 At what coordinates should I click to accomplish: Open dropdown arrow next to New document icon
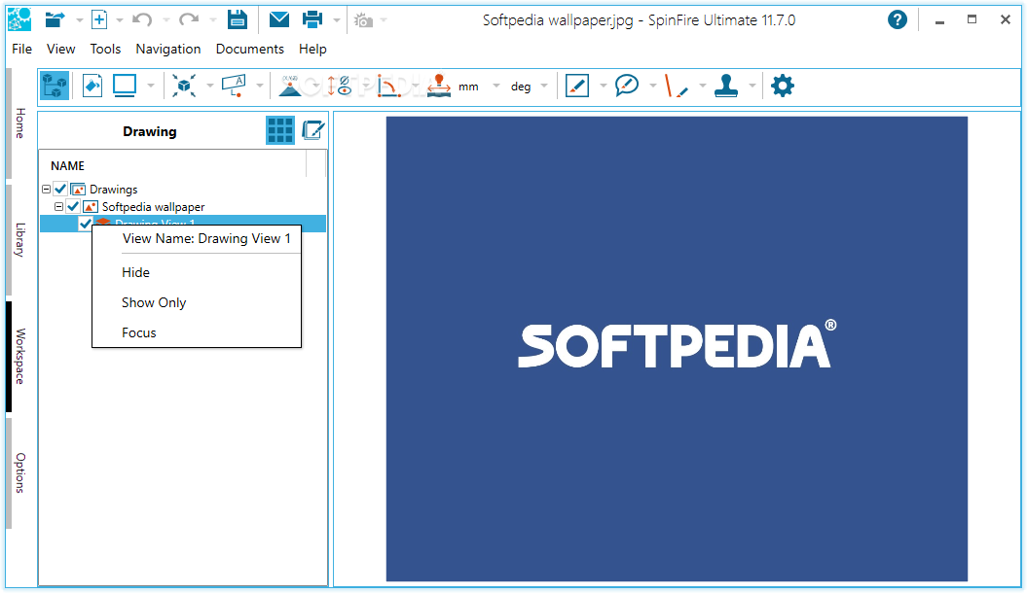coord(119,20)
